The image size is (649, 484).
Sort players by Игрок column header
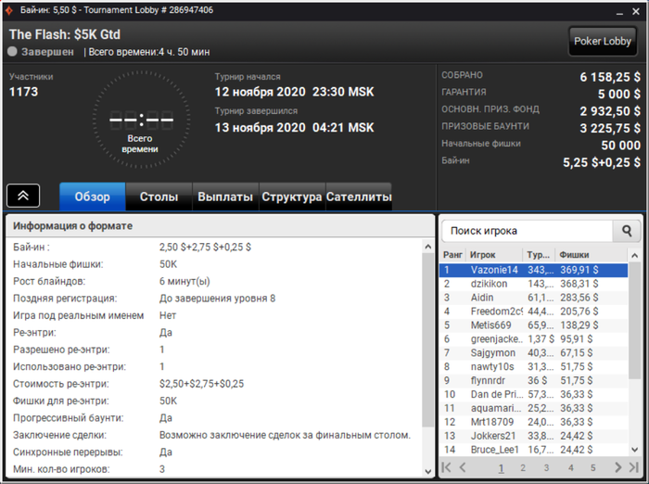tap(494, 255)
